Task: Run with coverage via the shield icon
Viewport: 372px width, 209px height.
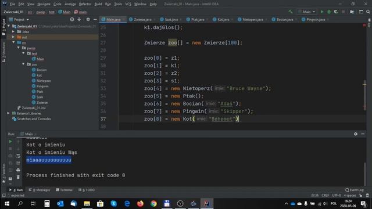Action: pos(336,12)
